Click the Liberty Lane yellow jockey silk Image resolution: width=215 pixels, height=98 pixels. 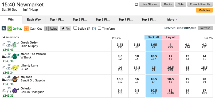click(15, 68)
